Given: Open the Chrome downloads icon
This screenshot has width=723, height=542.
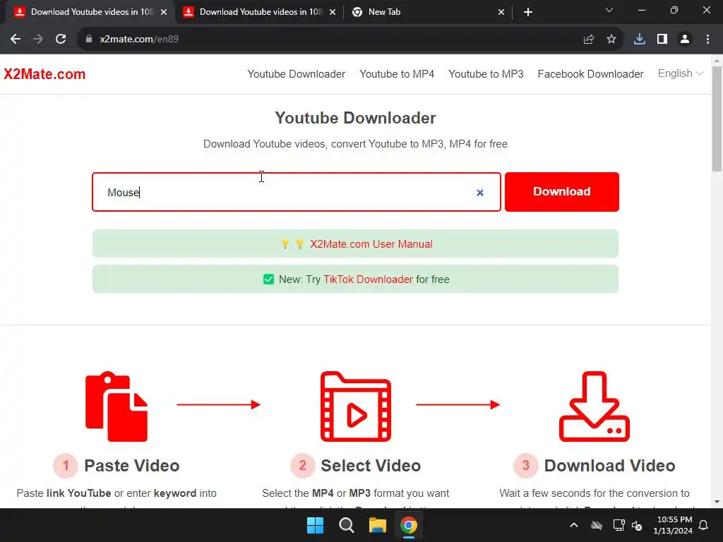Looking at the screenshot, I should click(x=640, y=40).
